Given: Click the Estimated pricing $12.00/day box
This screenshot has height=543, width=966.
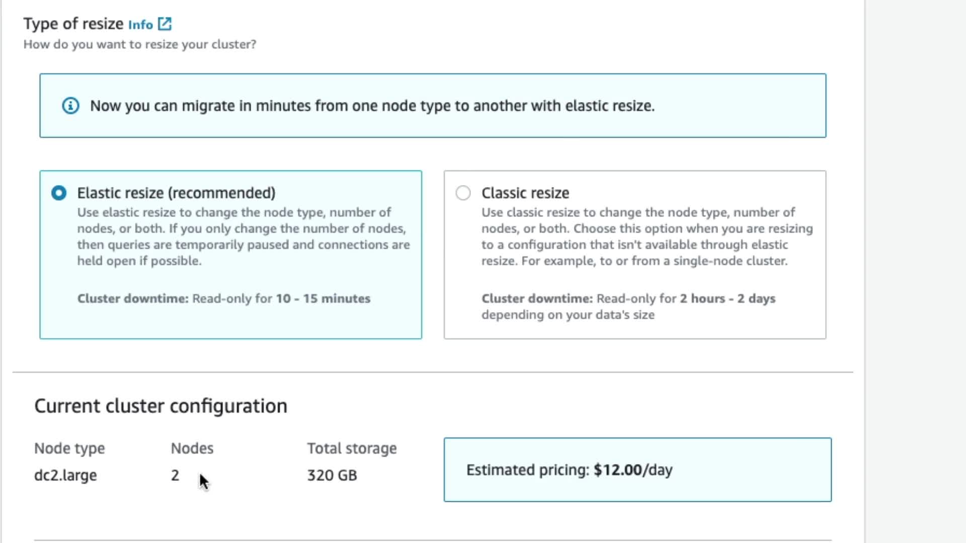Looking at the screenshot, I should (x=637, y=470).
